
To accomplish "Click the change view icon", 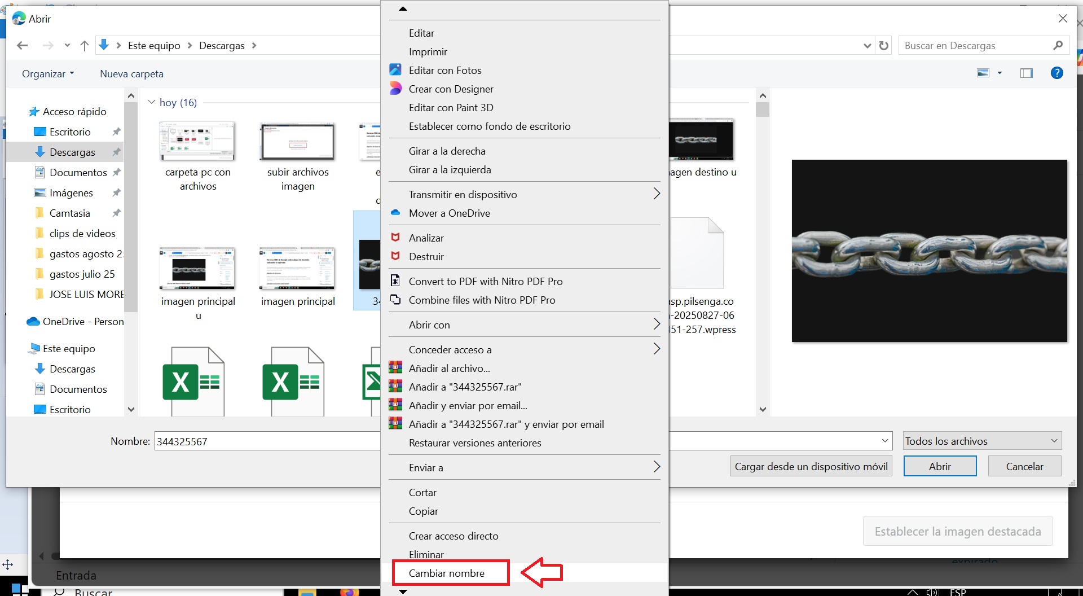I will coord(983,73).
